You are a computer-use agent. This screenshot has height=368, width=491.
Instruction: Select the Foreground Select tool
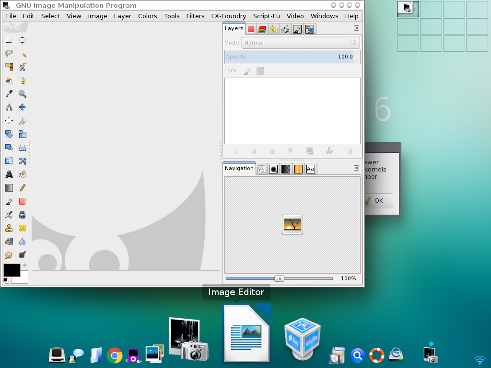(x=9, y=80)
